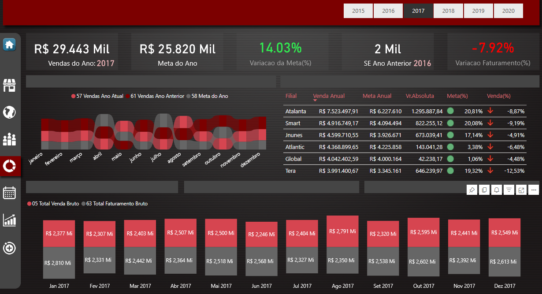Toggle the Total Venda Bruto legend swatch

point(29,204)
